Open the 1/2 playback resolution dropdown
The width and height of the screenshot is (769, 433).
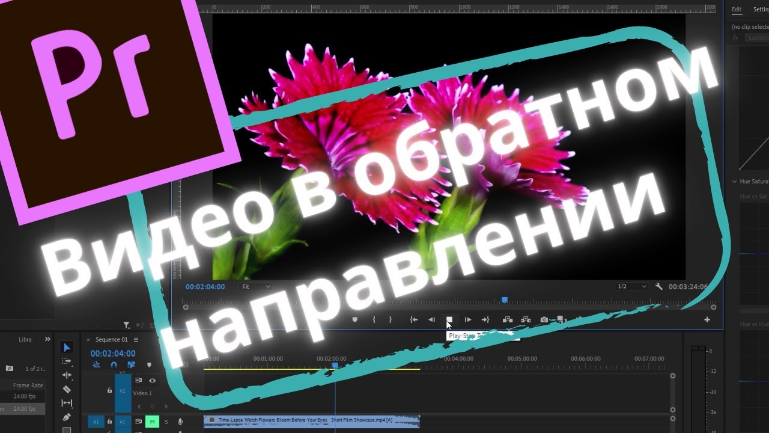click(x=632, y=287)
